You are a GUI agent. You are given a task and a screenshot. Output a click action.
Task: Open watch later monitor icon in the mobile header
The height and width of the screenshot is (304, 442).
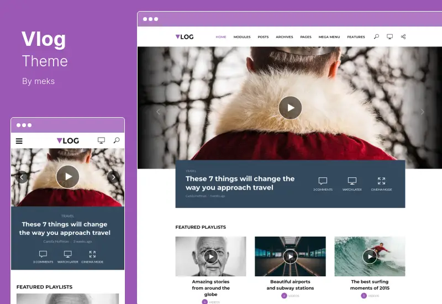click(x=101, y=140)
